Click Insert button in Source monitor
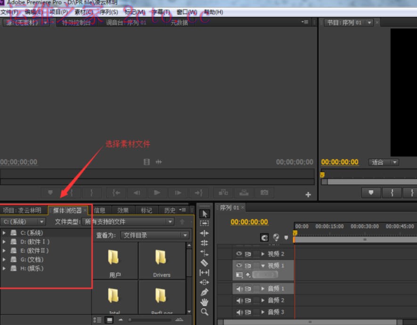The image size is (417, 325). tap(223, 192)
